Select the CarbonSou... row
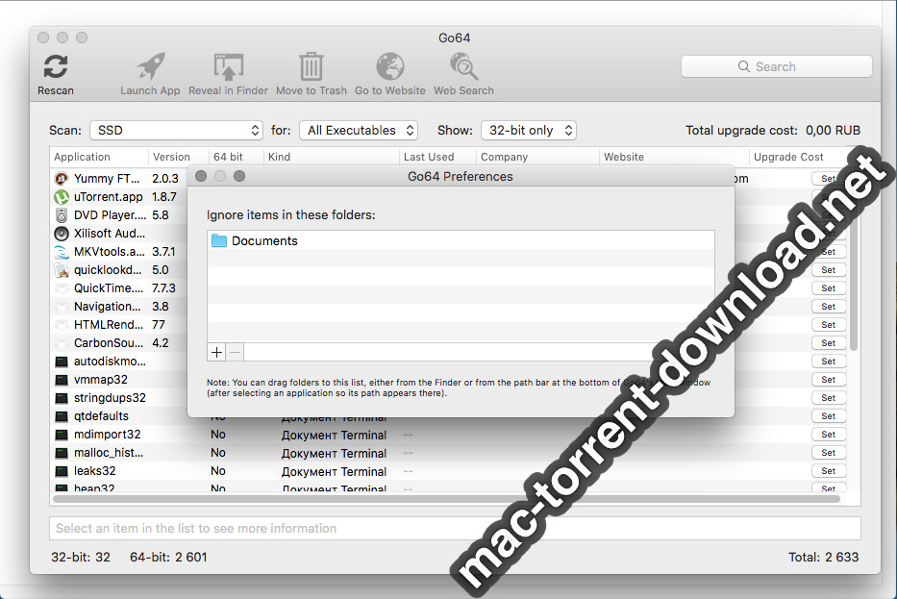This screenshot has width=897, height=599. pyautogui.click(x=119, y=343)
